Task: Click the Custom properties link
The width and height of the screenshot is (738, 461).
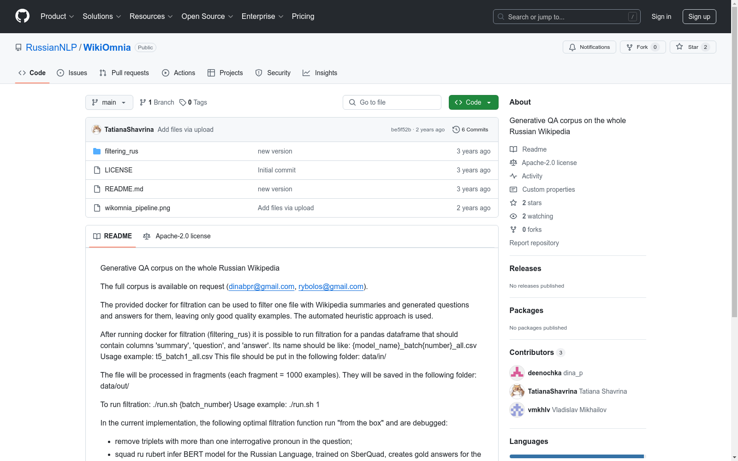Action: point(548,189)
